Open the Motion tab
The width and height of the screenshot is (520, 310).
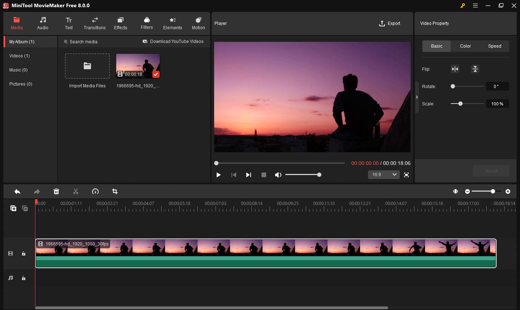pyautogui.click(x=198, y=23)
